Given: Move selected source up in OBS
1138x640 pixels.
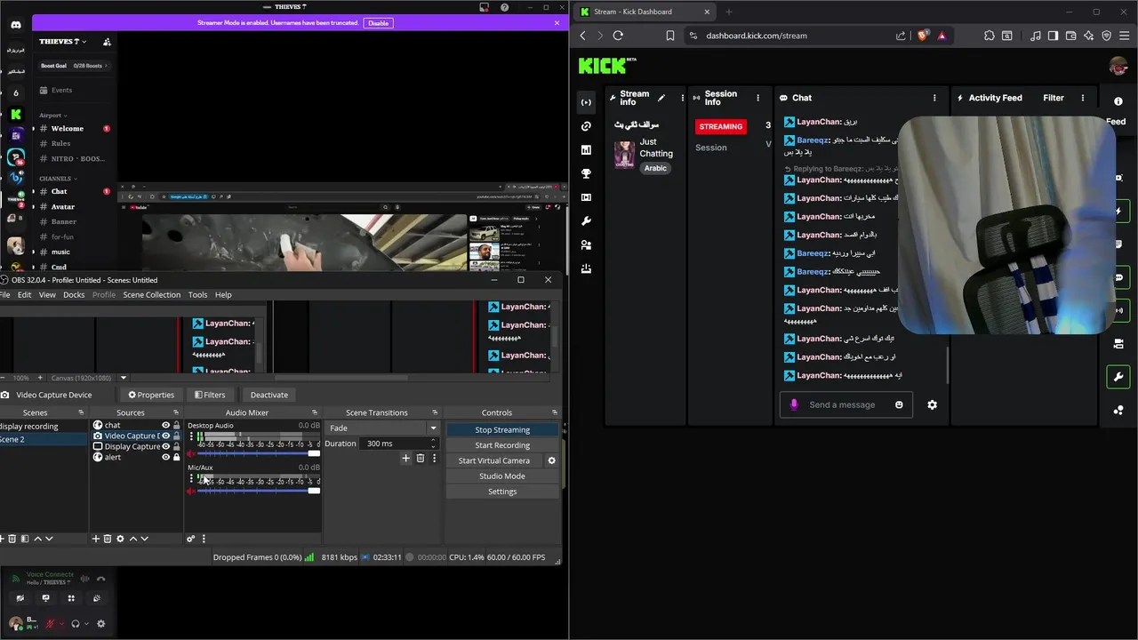Looking at the screenshot, I should [133, 539].
